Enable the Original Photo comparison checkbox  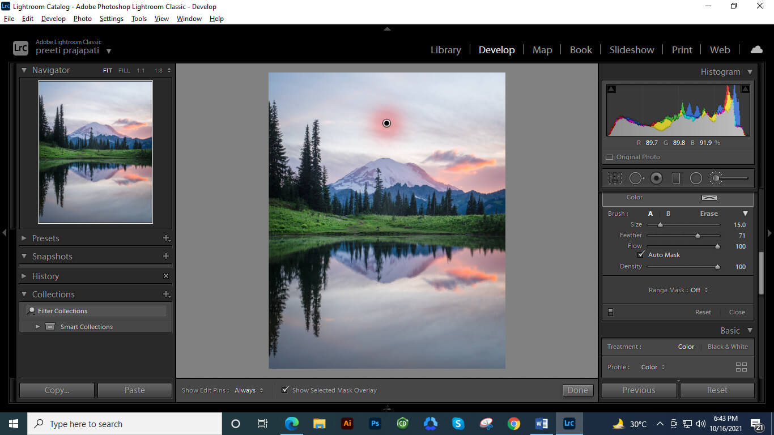coord(610,157)
